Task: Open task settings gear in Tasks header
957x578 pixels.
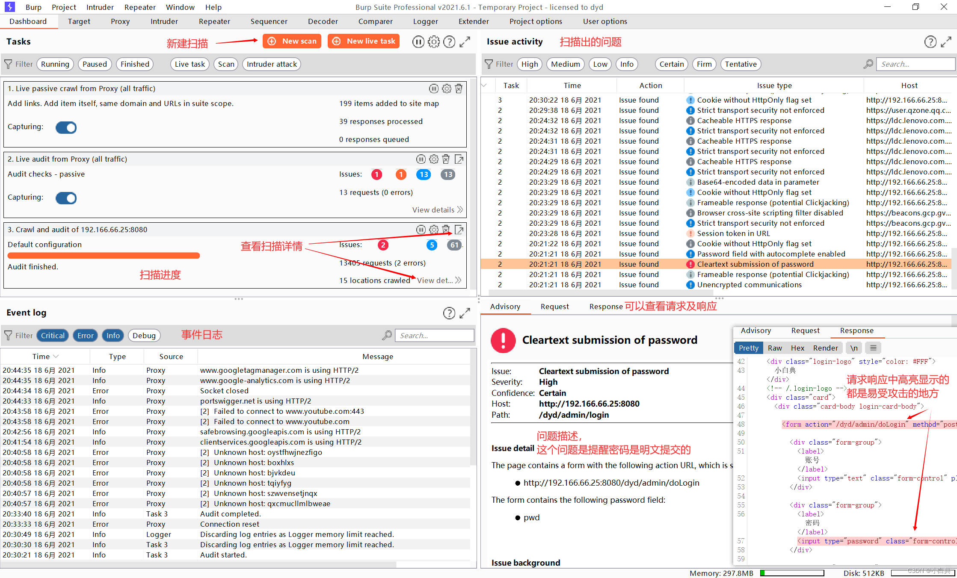Action: (x=434, y=41)
